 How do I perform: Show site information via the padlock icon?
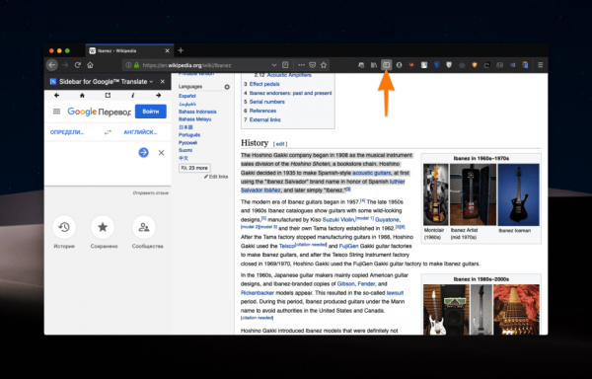tap(137, 65)
